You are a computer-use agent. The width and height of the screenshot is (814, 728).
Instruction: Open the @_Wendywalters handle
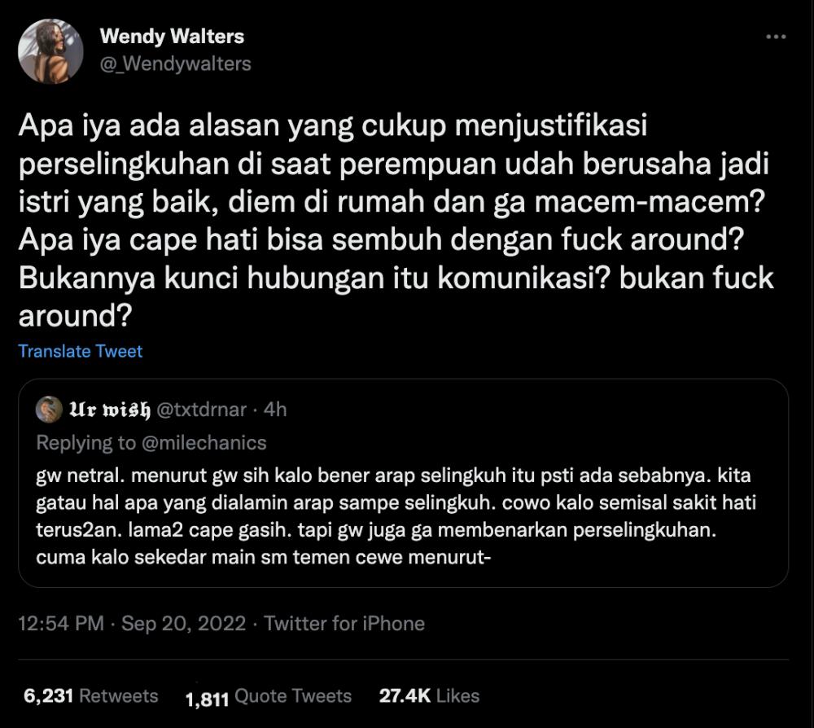tap(176, 64)
